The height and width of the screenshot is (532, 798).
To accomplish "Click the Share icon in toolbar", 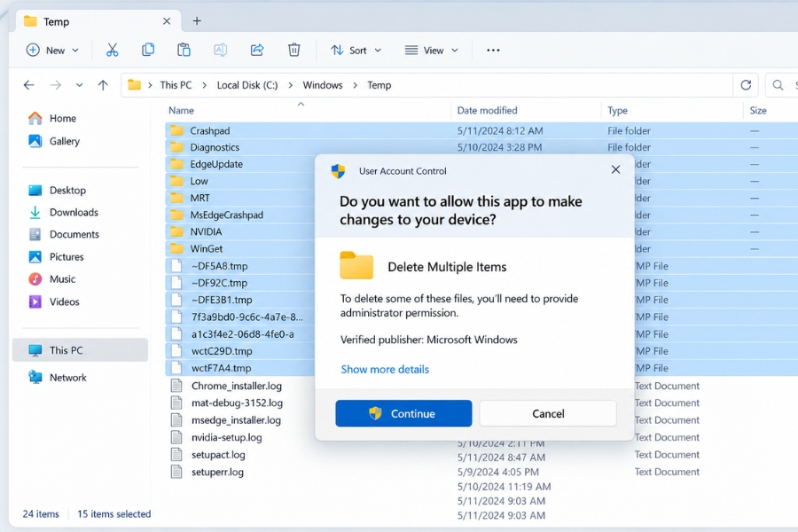I will tap(257, 50).
